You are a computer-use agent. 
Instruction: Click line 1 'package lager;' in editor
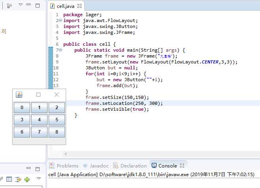[x=82, y=15]
